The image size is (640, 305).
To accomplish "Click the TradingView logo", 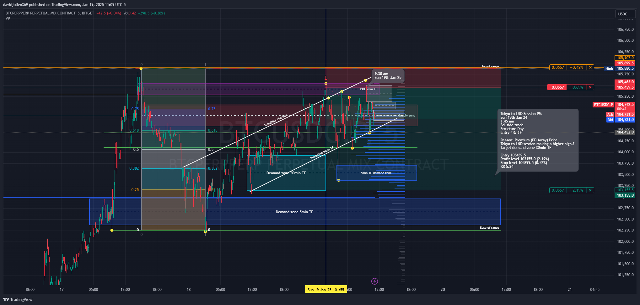I will tap(18, 299).
